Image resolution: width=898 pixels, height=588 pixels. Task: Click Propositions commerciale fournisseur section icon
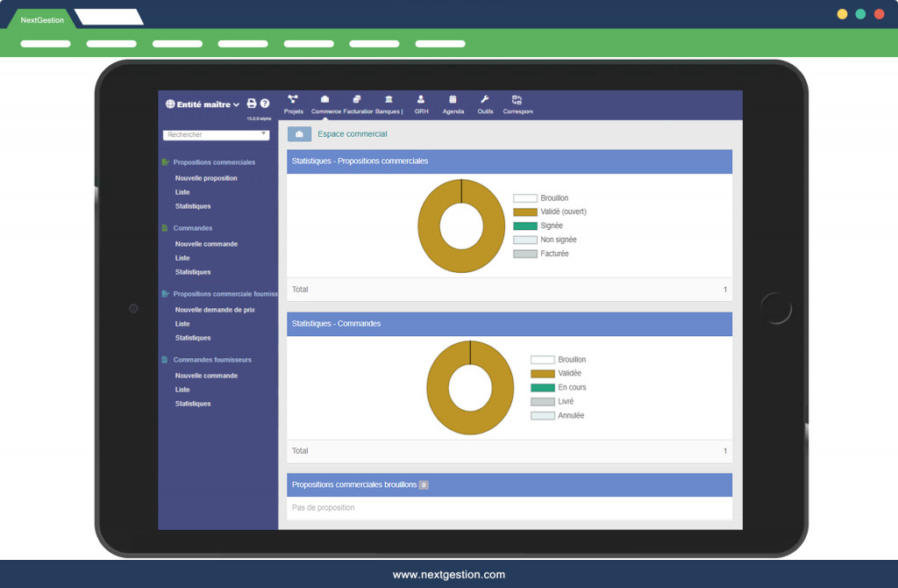[166, 294]
